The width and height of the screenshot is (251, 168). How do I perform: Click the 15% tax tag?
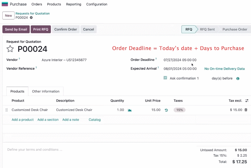(179, 110)
